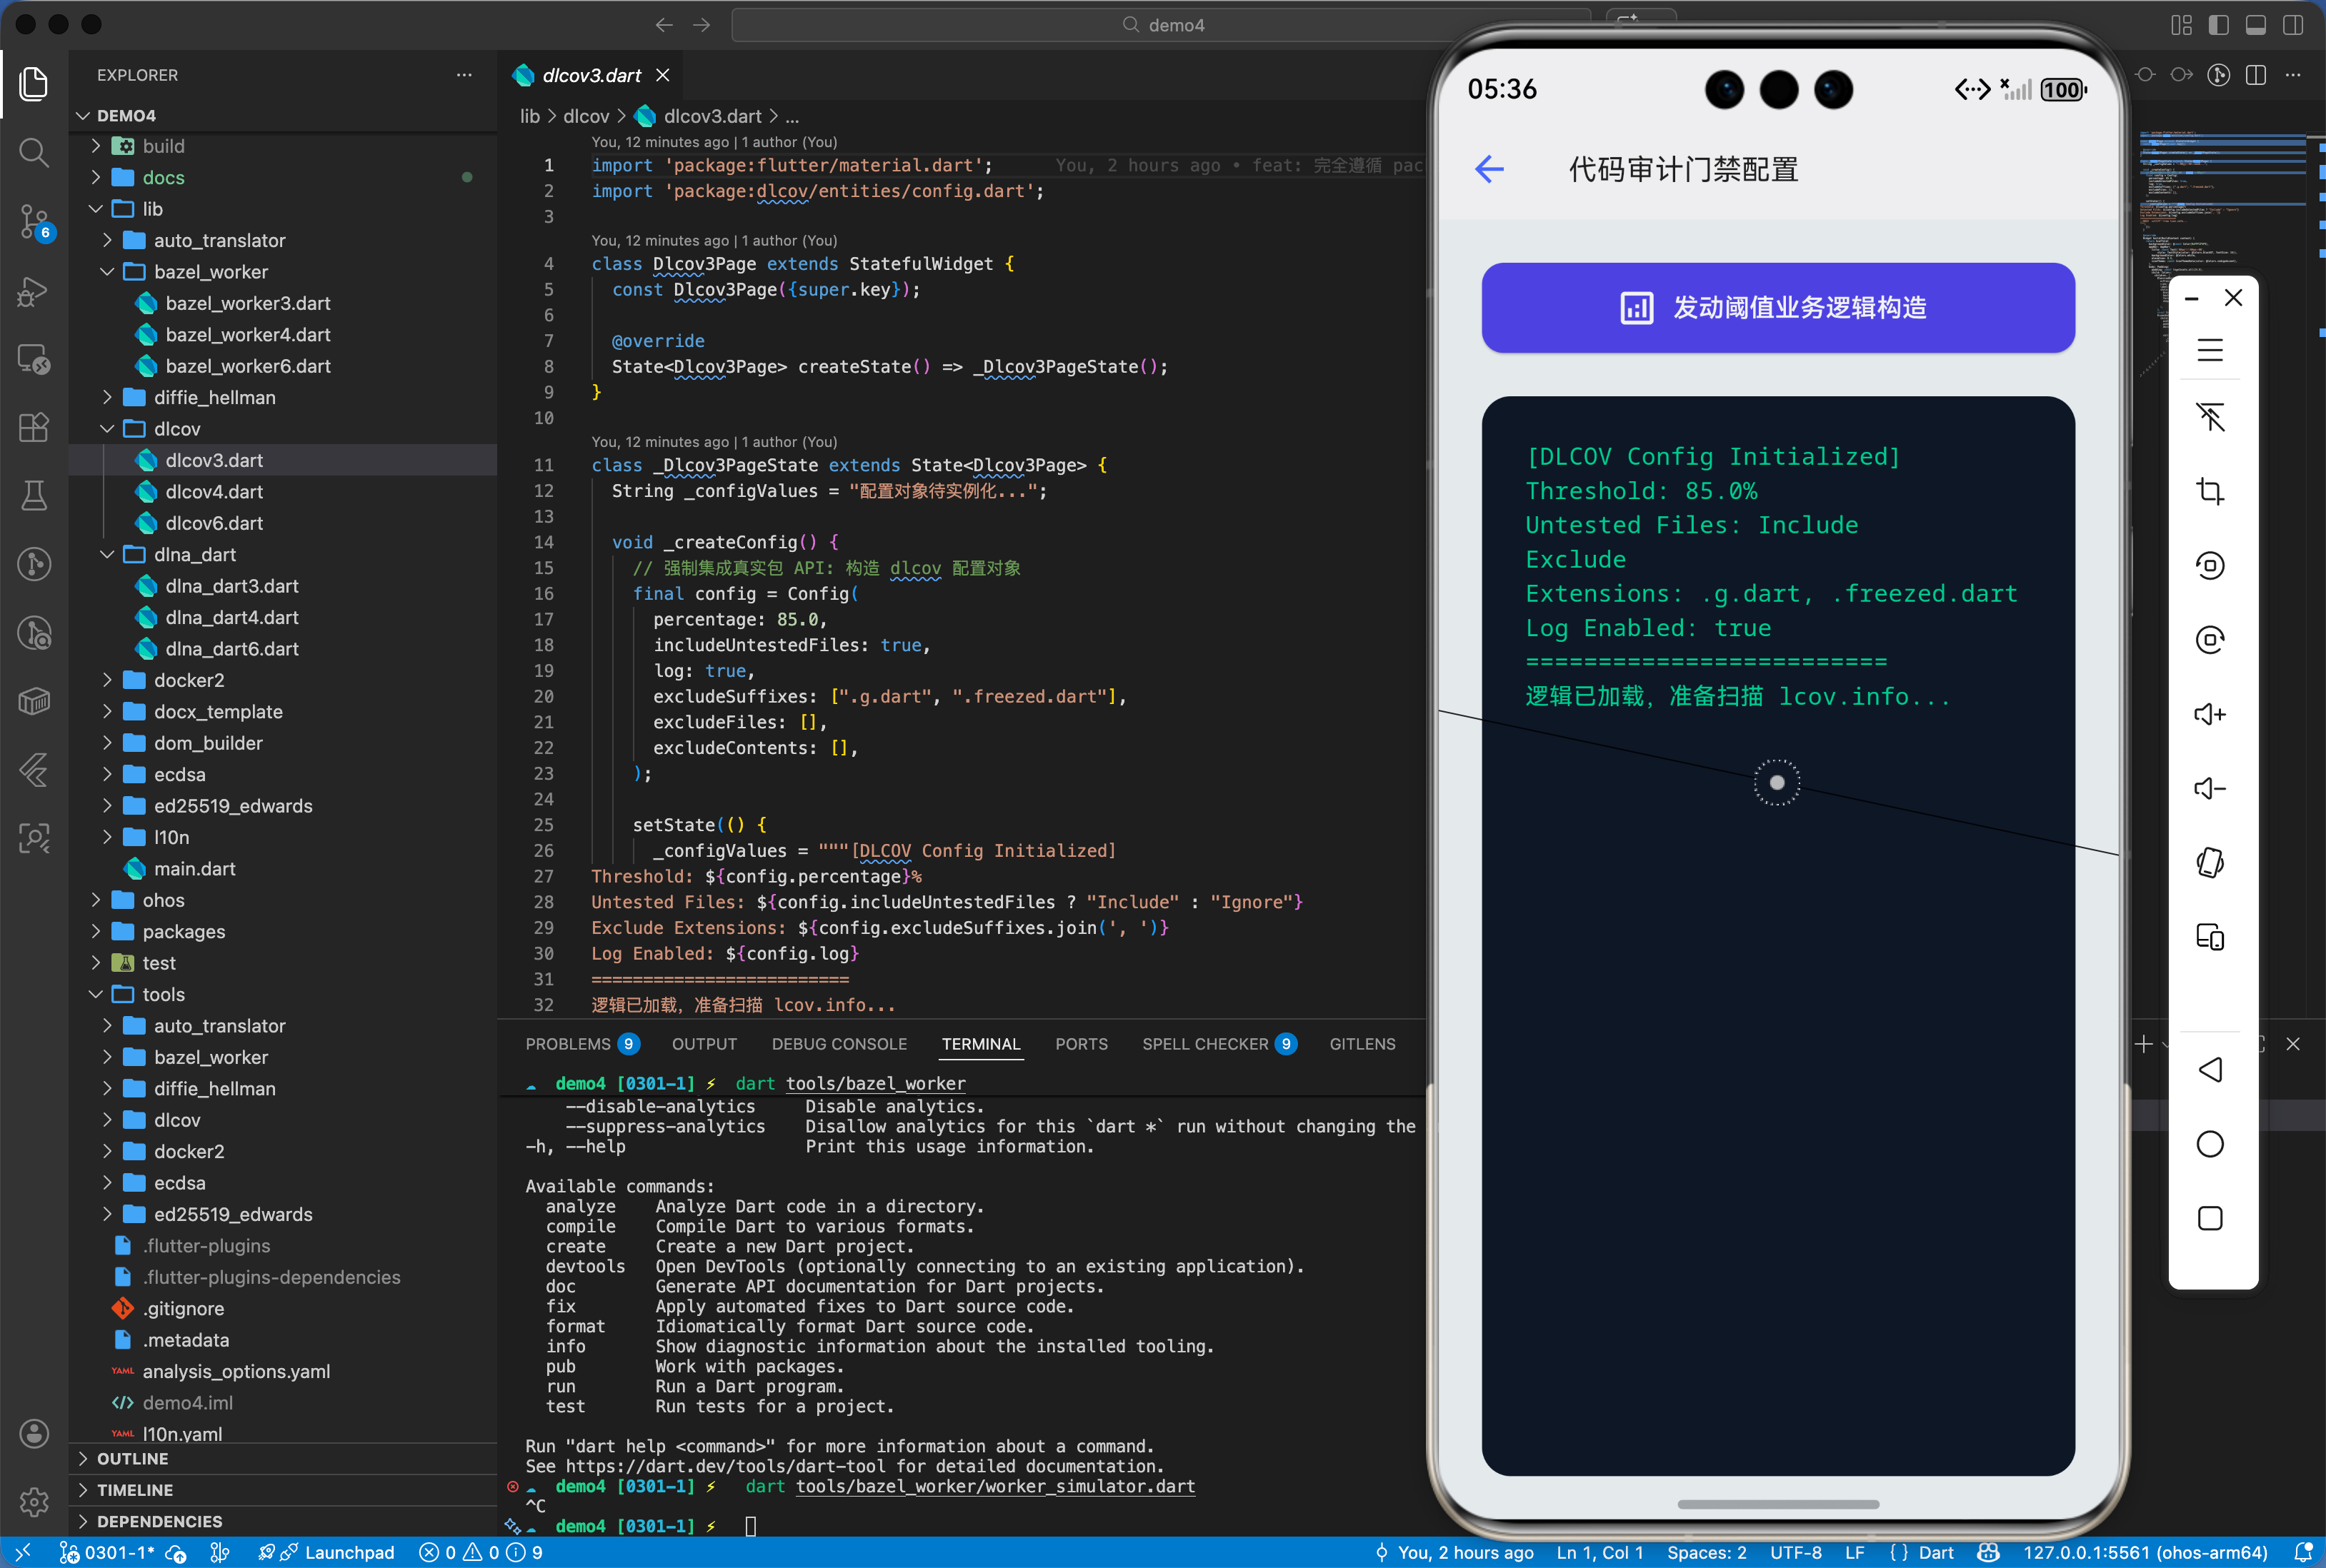Switch to the PROBLEMS tab

567,1043
